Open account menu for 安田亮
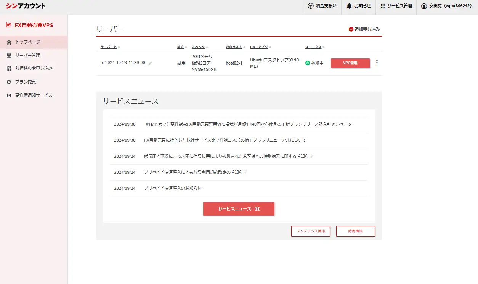Screen dimensions: 478x284 click(447, 6)
